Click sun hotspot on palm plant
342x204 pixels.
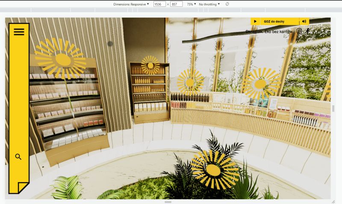[215, 169]
